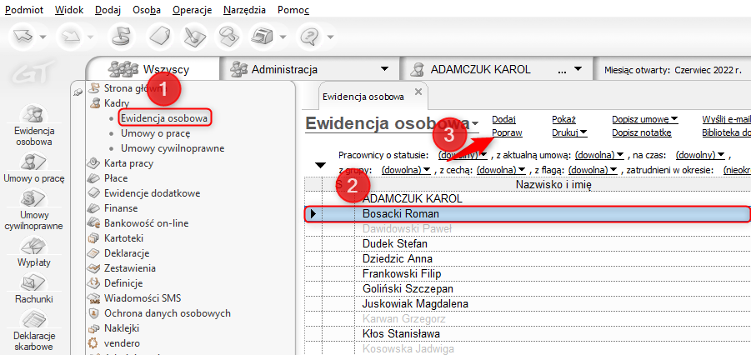This screenshot has width=751, height=355.
Task: Click the Pokaż link
Action: click(563, 120)
